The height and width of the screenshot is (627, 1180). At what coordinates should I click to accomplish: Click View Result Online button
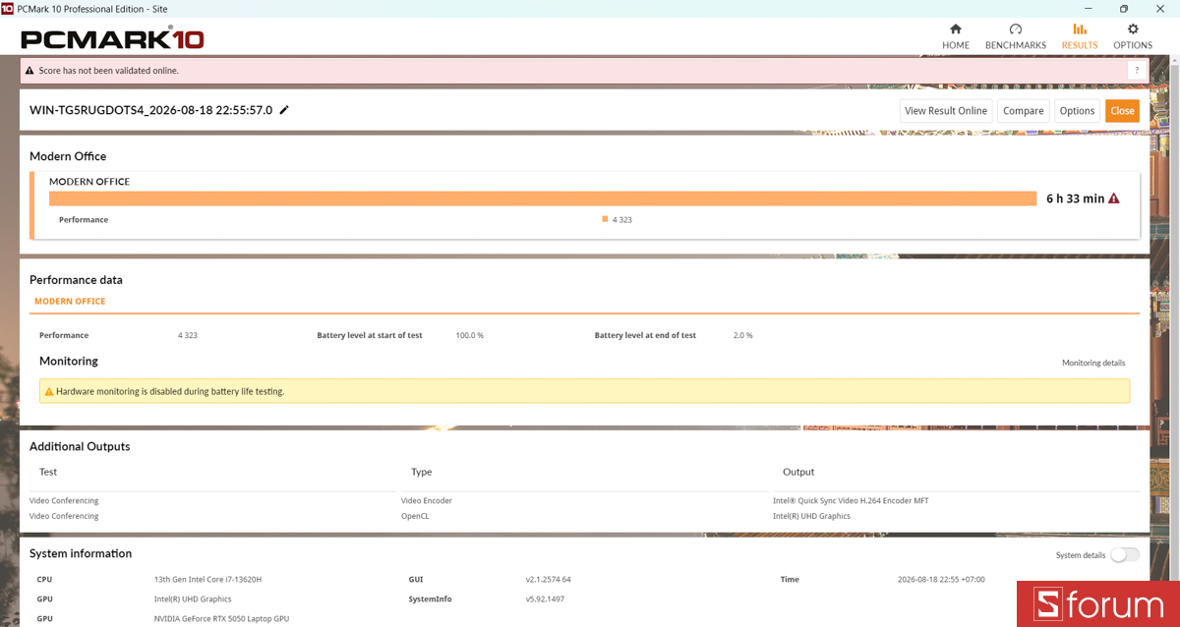coord(945,111)
